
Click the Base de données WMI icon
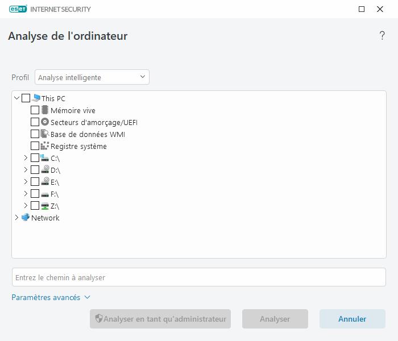click(x=45, y=134)
